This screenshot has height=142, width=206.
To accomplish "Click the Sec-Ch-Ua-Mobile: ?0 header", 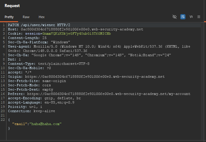I will [29, 68].
